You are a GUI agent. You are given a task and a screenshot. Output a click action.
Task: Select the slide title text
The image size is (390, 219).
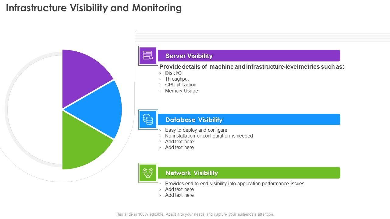[x=94, y=8]
